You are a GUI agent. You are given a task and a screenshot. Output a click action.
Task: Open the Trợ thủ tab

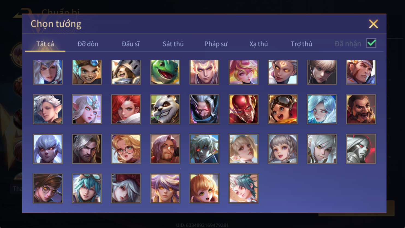pyautogui.click(x=301, y=44)
